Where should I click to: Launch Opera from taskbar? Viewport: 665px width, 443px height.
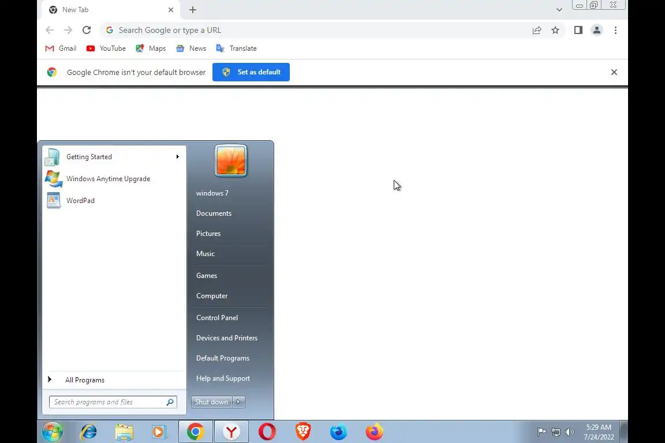point(267,432)
